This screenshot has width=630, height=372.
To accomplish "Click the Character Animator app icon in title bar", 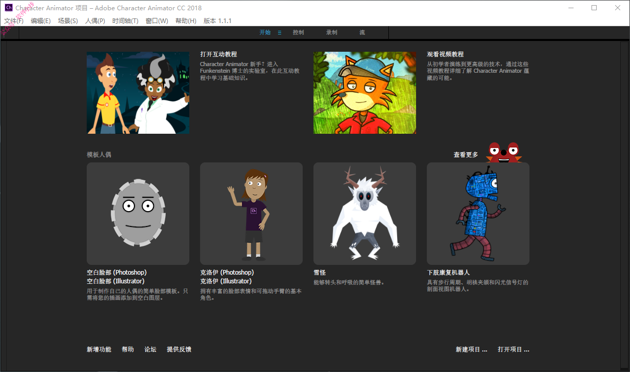I will click(9, 8).
